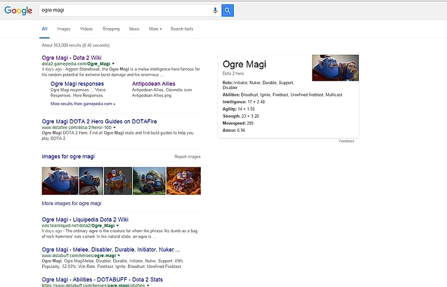The width and height of the screenshot is (447, 287).
Task: Click the blue search magnifier button
Action: [x=228, y=10]
